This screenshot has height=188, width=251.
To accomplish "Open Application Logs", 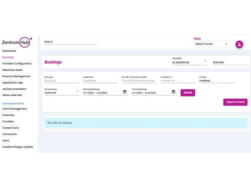I will (x=13, y=83).
